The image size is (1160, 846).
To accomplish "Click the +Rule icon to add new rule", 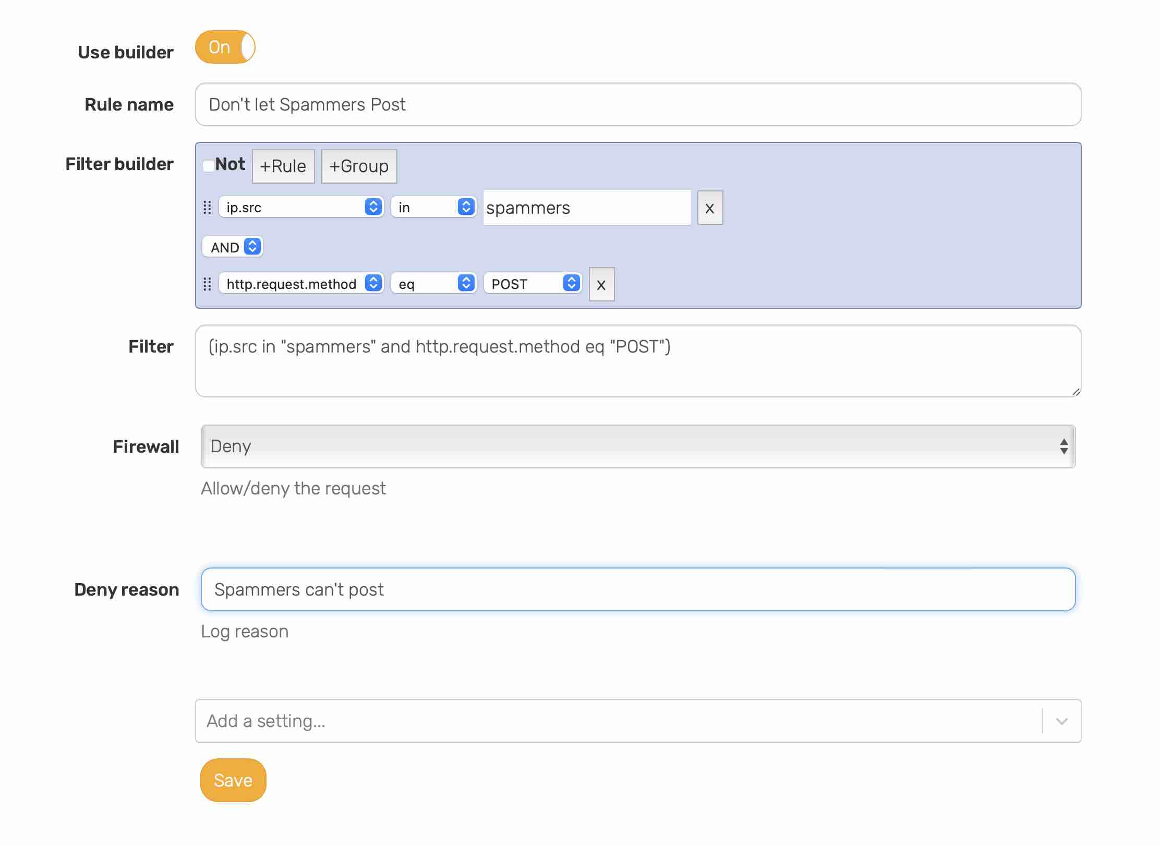I will coord(283,165).
